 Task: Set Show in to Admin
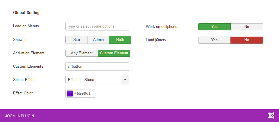(98, 40)
